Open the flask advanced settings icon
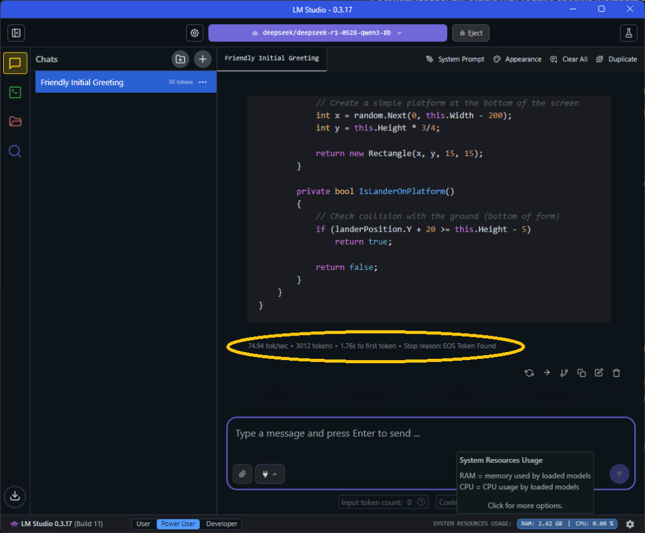This screenshot has height=533, width=645. [629, 33]
